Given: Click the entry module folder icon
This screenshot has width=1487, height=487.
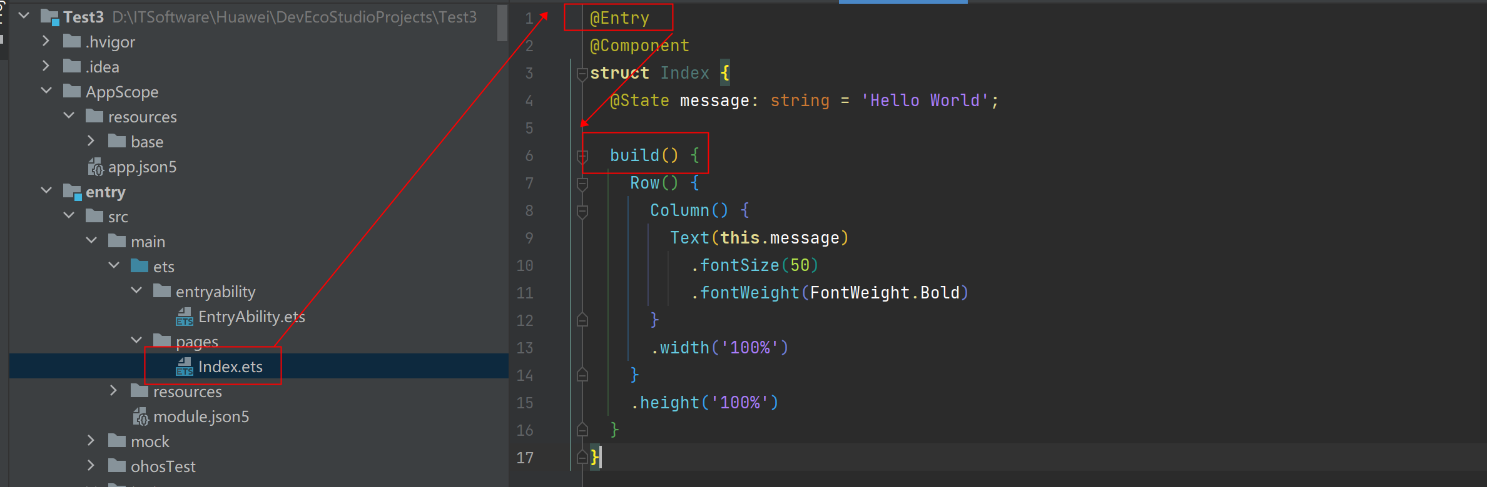Looking at the screenshot, I should (x=73, y=192).
